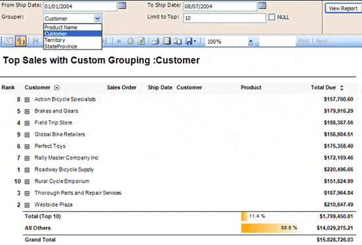Open the To Ship Date calendar picker
The height and width of the screenshot is (245, 362).
pos(262,5)
